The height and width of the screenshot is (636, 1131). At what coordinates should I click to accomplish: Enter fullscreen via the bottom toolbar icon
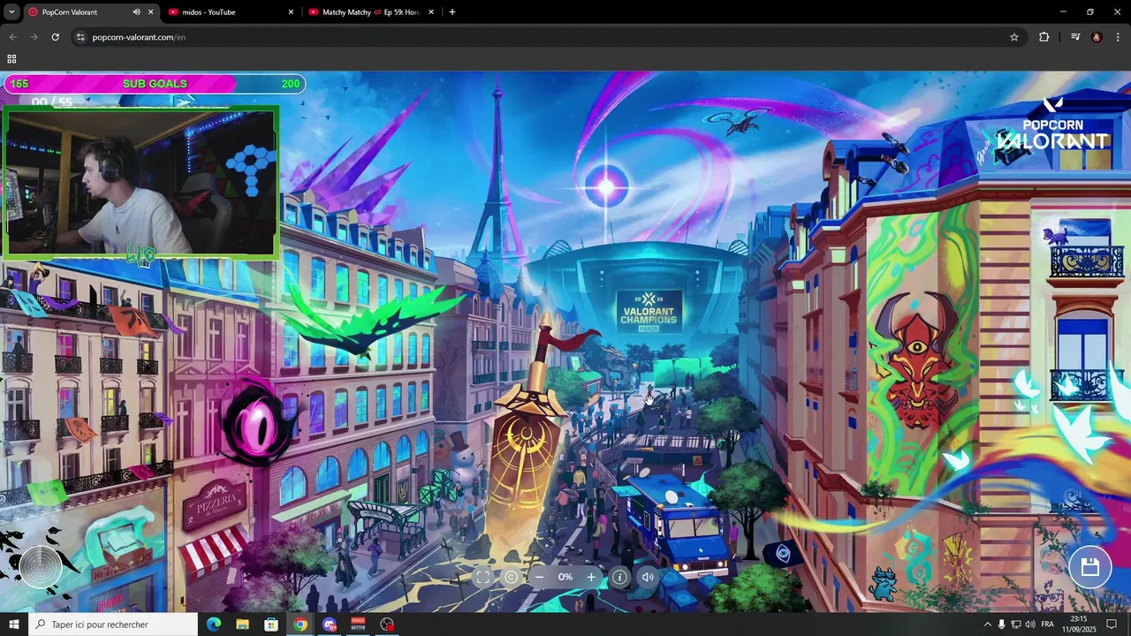[482, 577]
